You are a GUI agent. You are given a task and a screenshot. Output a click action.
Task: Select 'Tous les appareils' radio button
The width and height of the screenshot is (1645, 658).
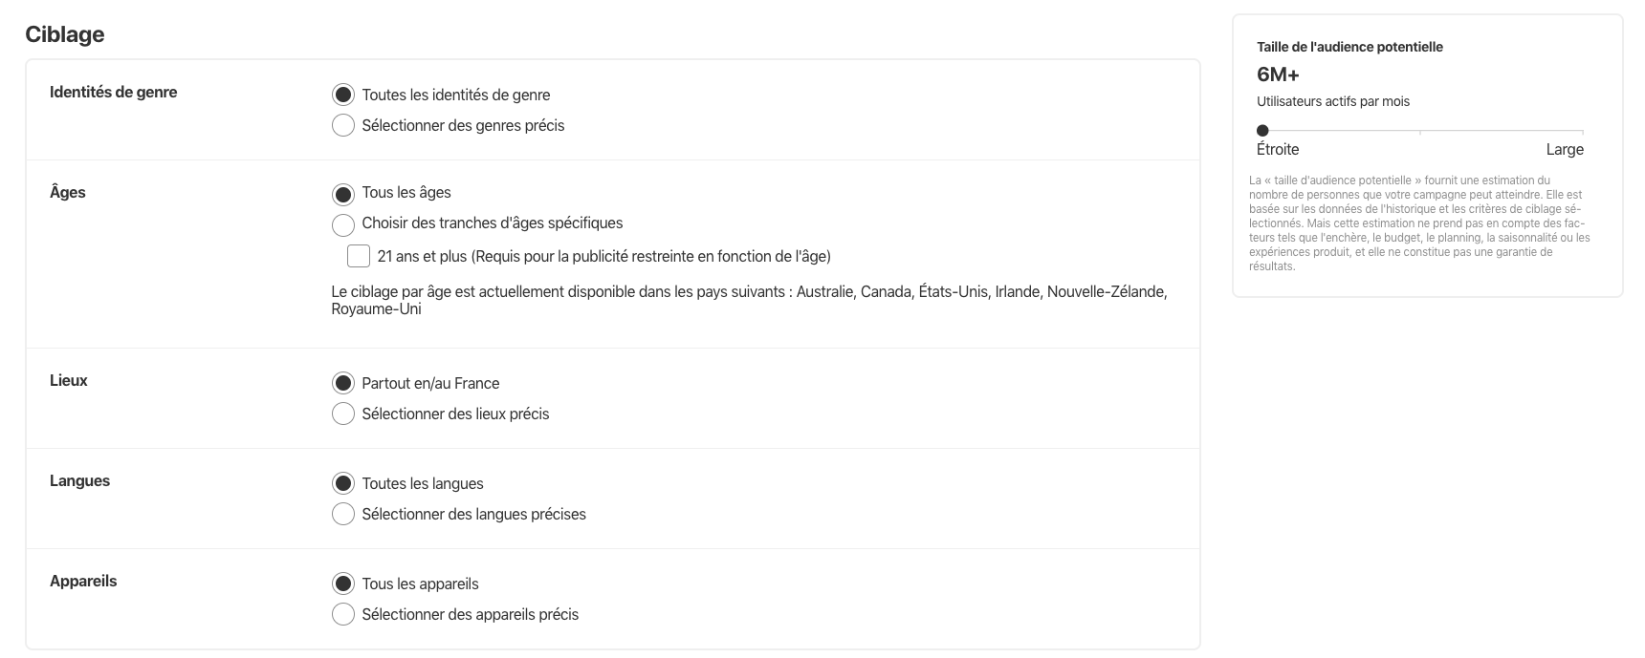[x=342, y=584]
